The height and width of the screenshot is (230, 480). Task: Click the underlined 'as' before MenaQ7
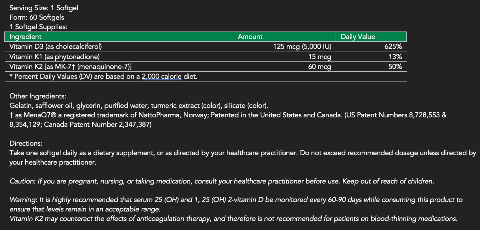click(18, 115)
